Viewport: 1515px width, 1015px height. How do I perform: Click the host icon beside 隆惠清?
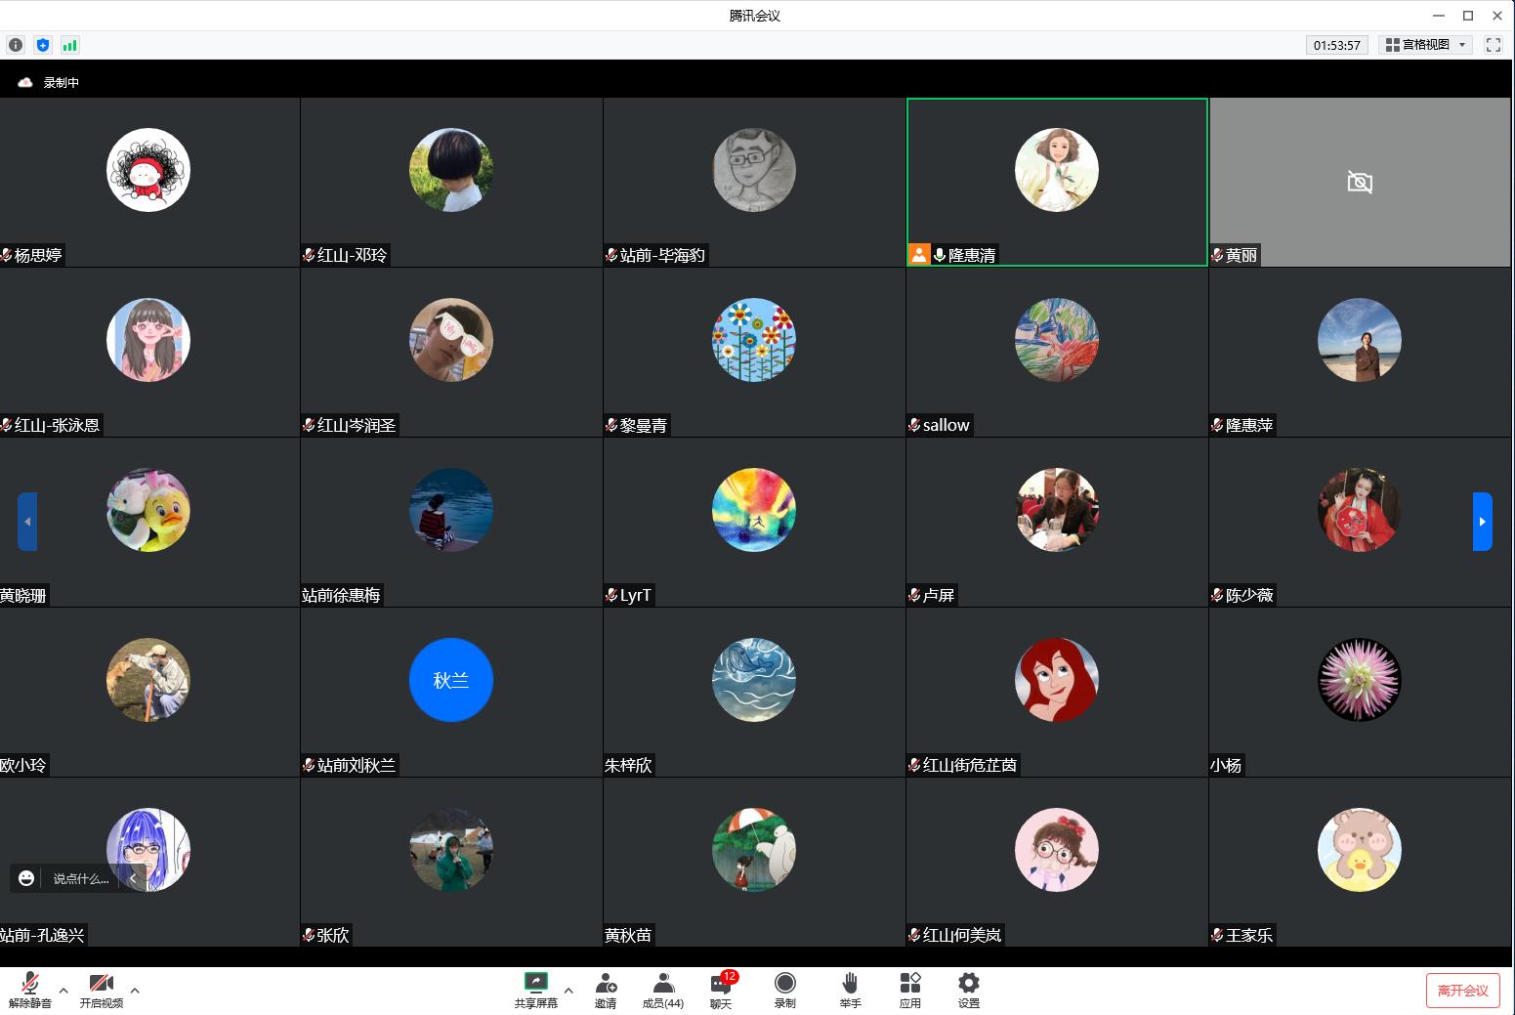pos(919,254)
